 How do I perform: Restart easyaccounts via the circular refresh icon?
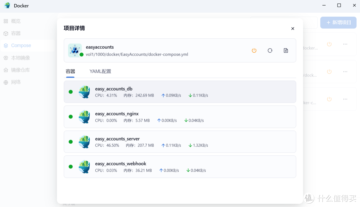pos(270,50)
